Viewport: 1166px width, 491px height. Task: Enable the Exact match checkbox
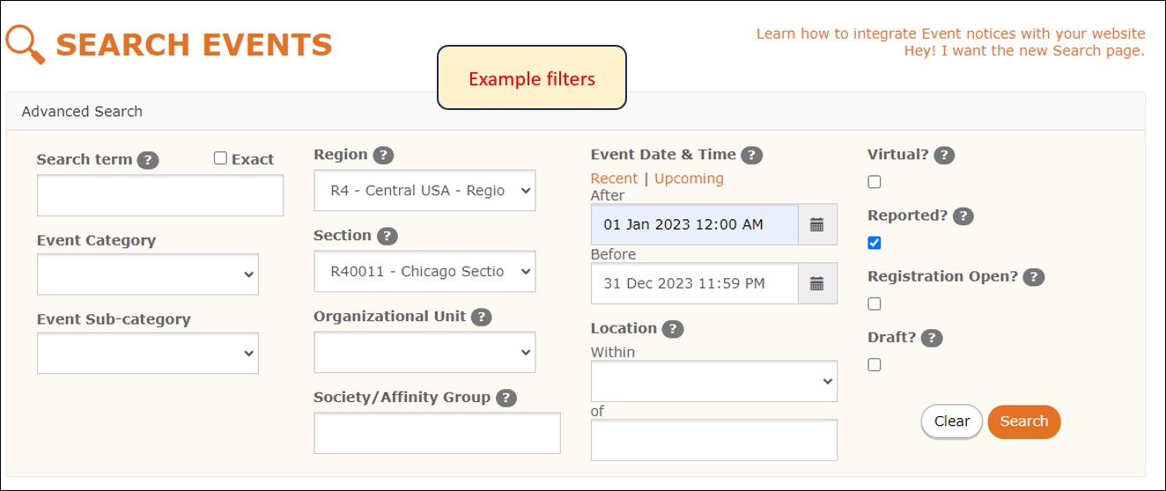tap(220, 158)
